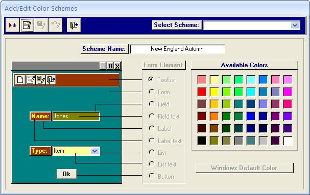Select the Toolbar radio button
This screenshot has height=195, width=310.
[151, 79]
